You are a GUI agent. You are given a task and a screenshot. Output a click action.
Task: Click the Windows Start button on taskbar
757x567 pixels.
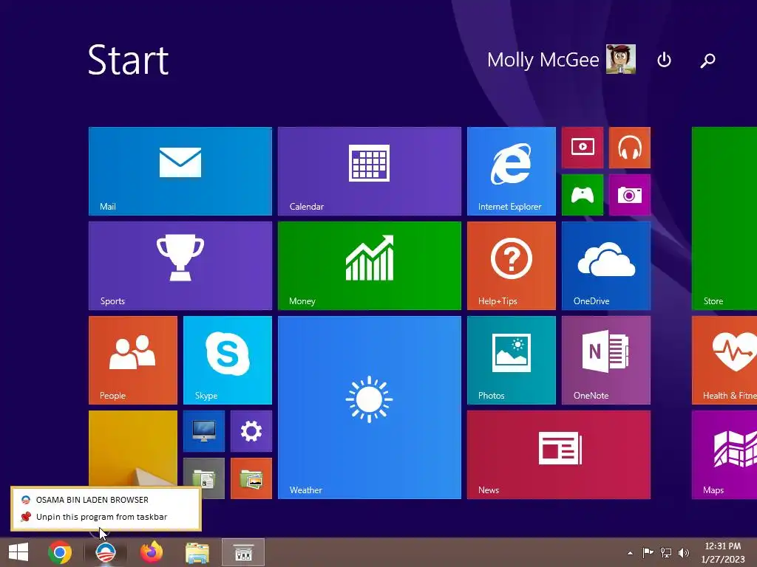[18, 552]
